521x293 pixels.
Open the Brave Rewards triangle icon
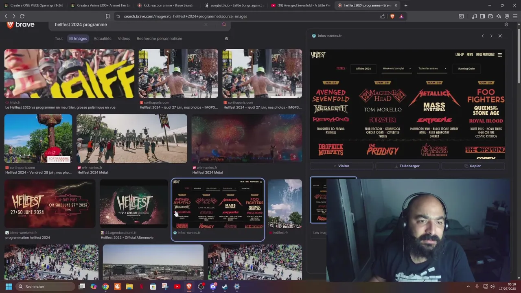point(401,16)
